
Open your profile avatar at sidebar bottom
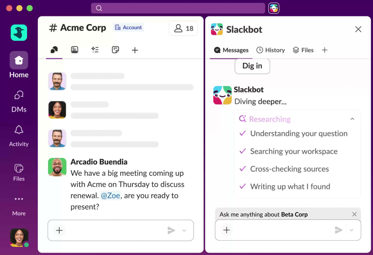[19, 238]
